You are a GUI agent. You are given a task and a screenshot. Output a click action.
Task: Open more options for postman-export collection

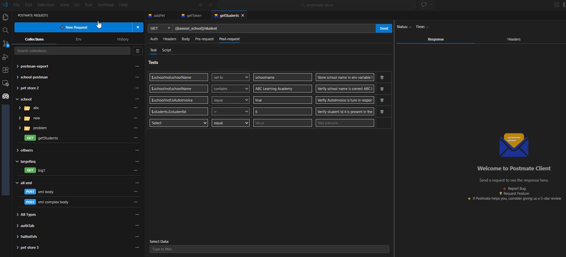pyautogui.click(x=137, y=66)
